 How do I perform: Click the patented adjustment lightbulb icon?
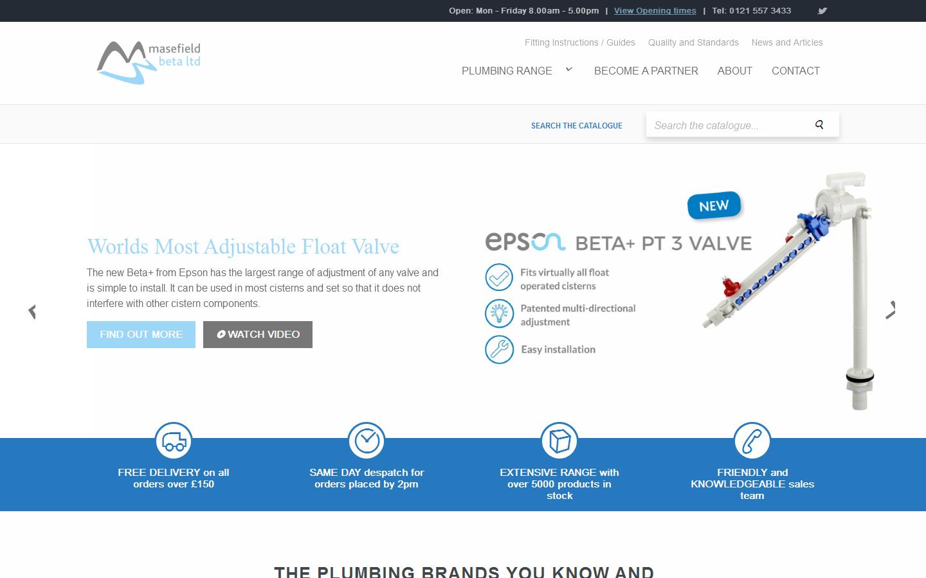[x=500, y=313]
